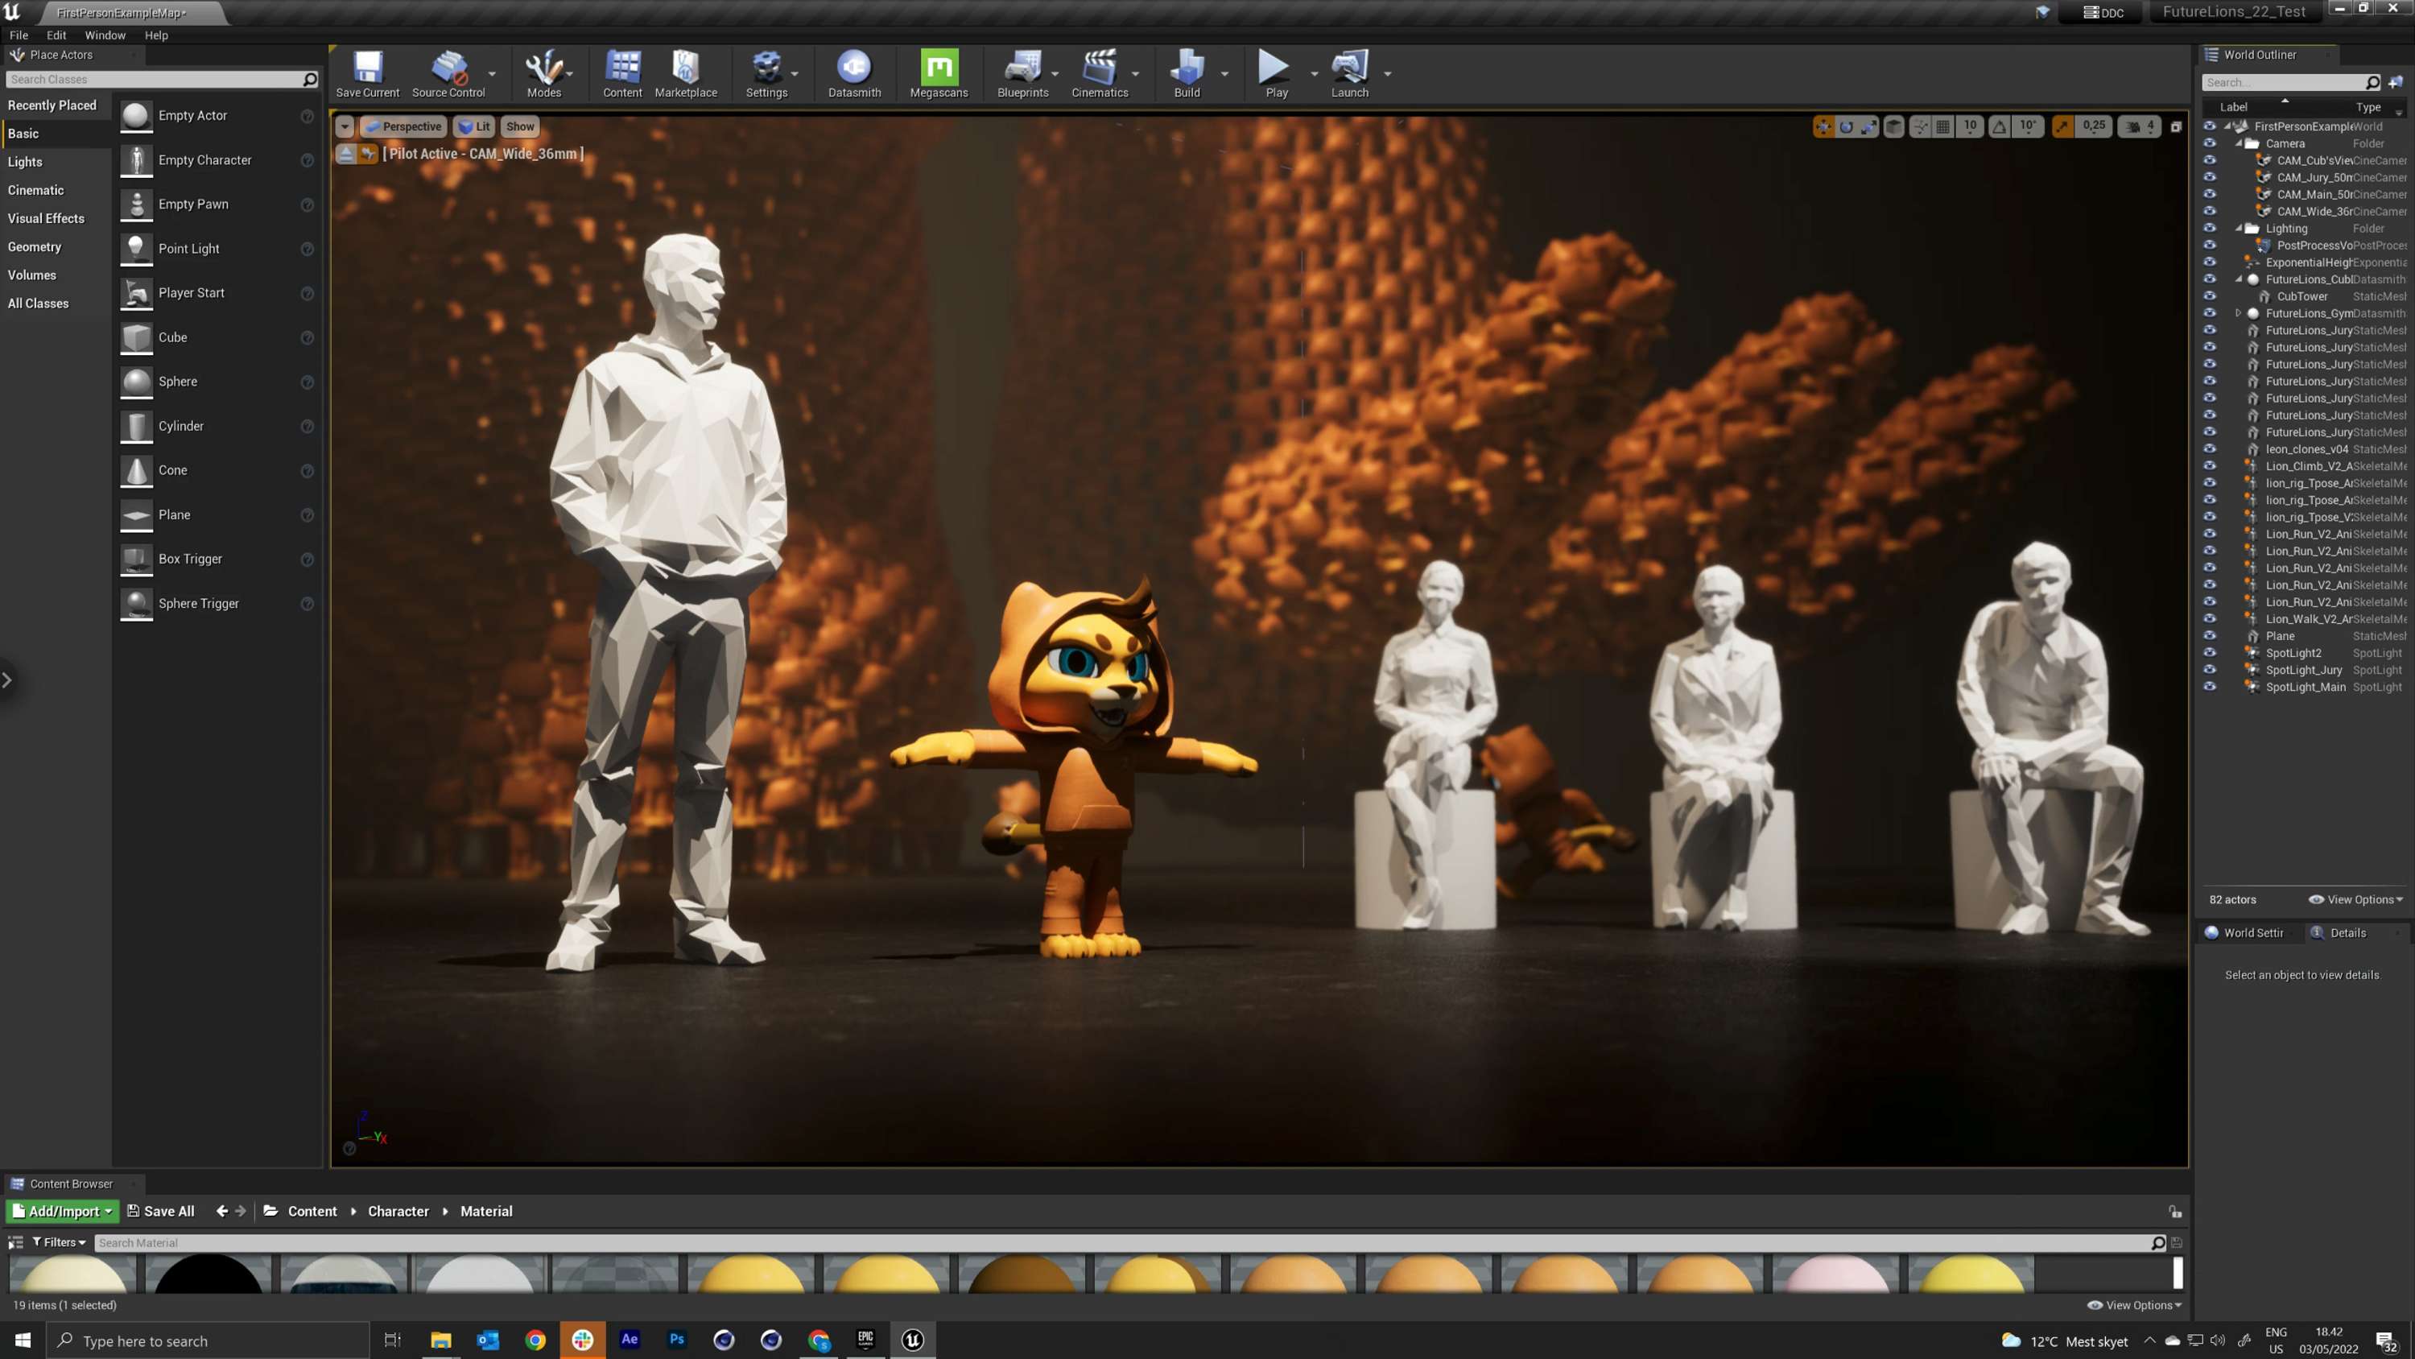Open Perspective view mode dropdown

pos(402,126)
